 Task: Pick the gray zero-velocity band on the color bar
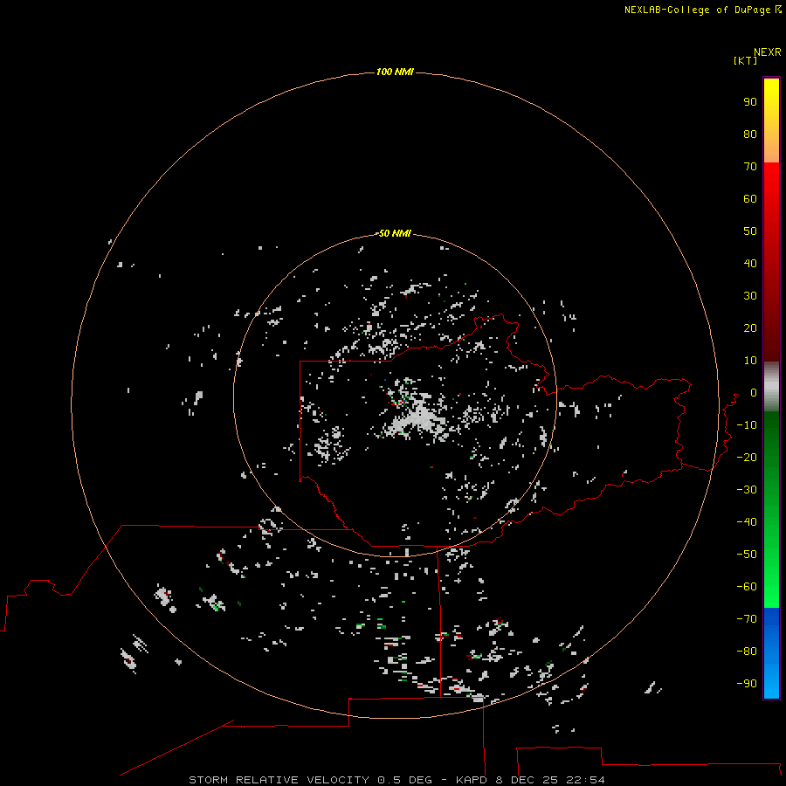pyautogui.click(x=771, y=387)
